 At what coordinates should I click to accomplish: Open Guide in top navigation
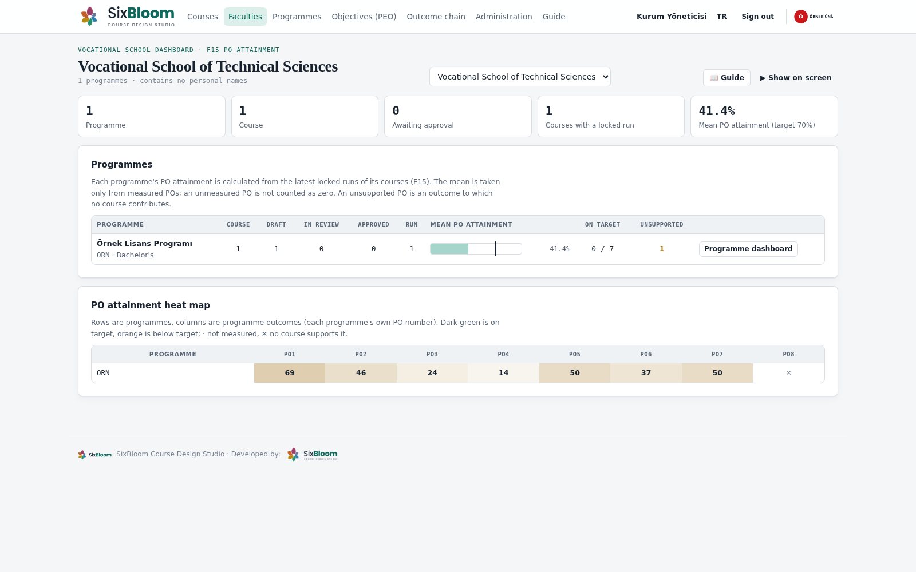[x=554, y=17]
